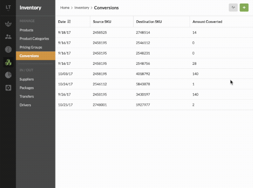Open the LT account switcher
The image size is (253, 188).
[x=8, y=8]
